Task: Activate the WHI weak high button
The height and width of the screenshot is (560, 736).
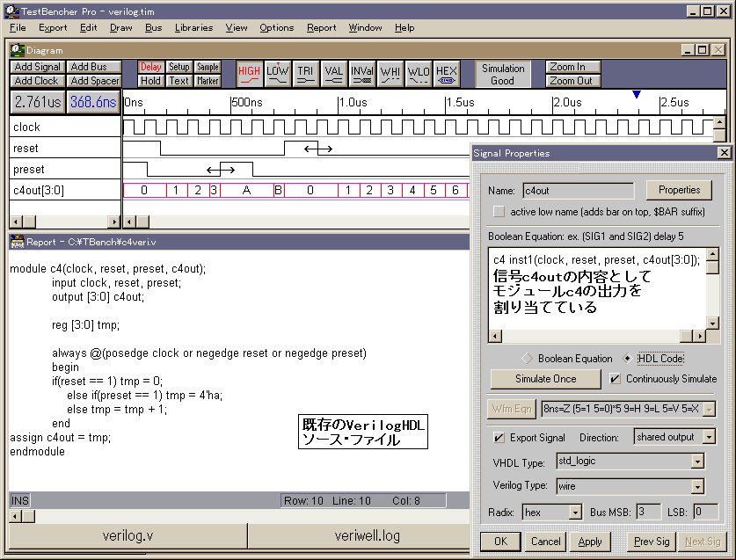Action: point(390,74)
